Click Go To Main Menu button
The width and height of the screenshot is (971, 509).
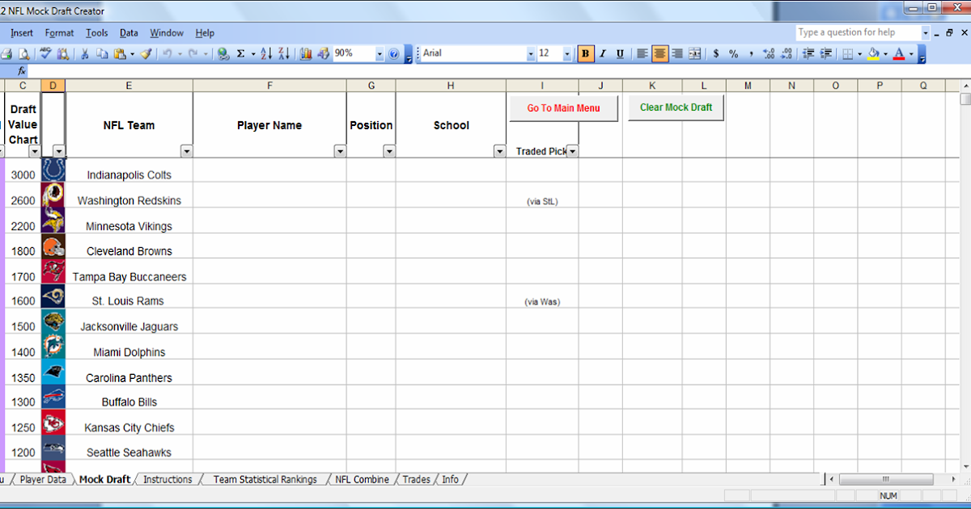click(x=563, y=108)
